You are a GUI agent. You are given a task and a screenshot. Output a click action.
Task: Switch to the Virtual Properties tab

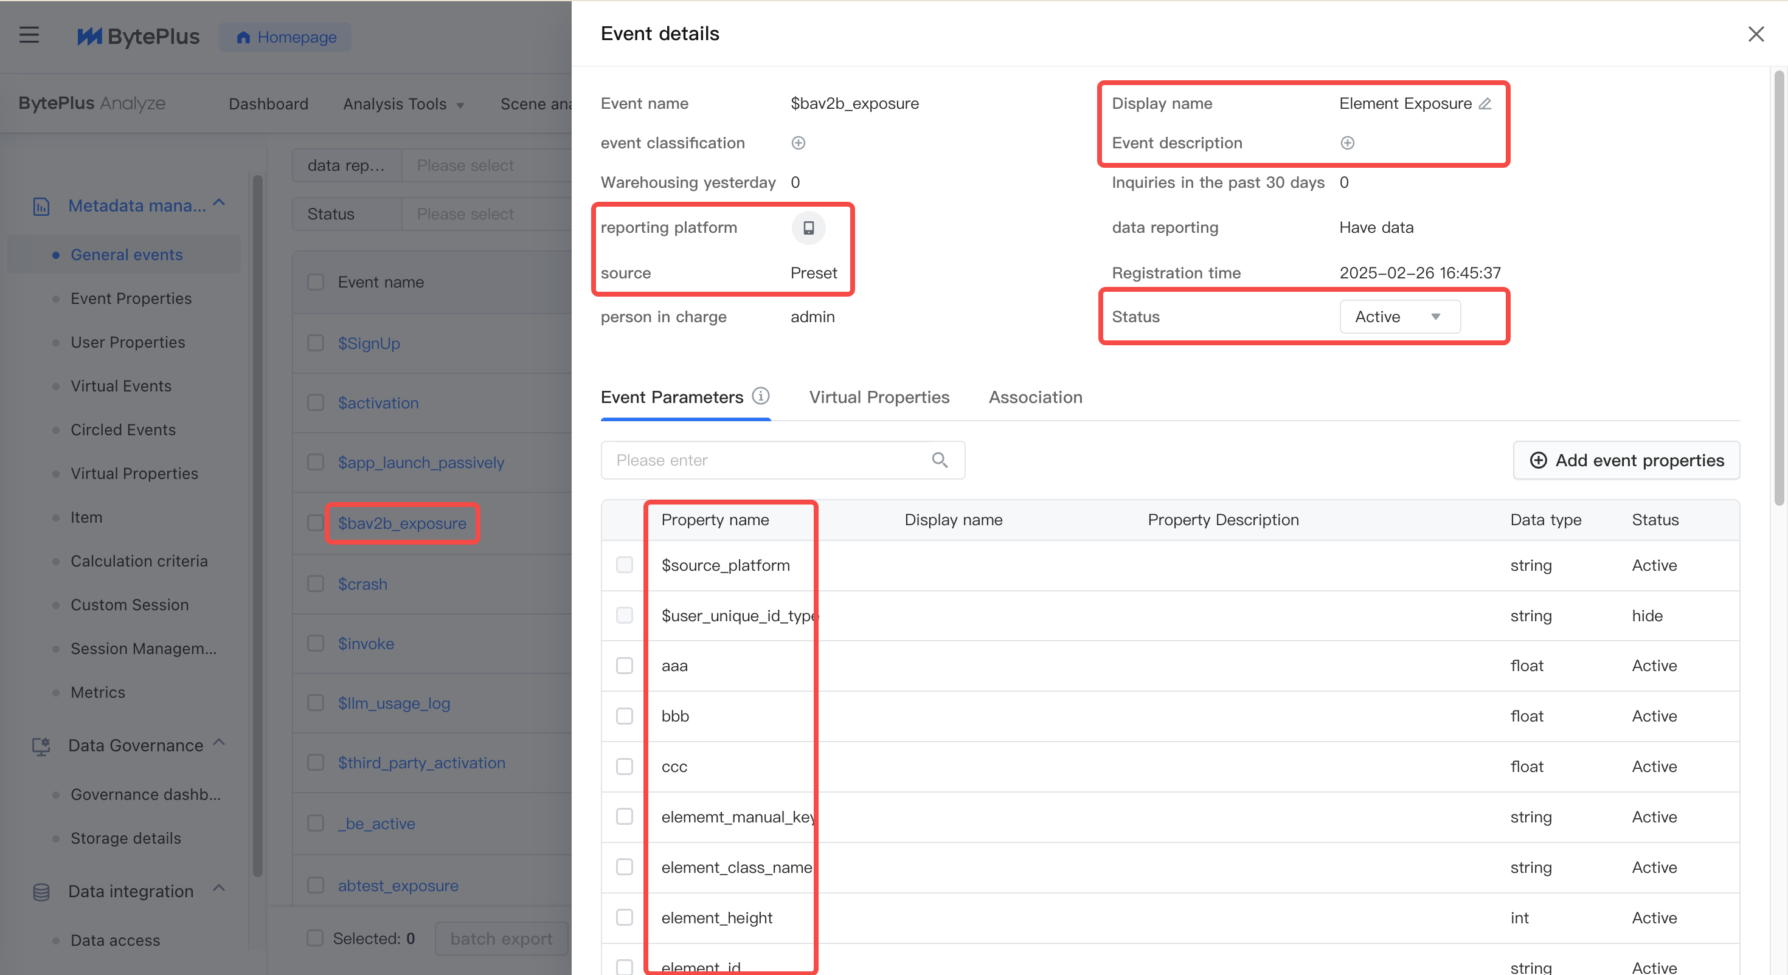(x=879, y=397)
